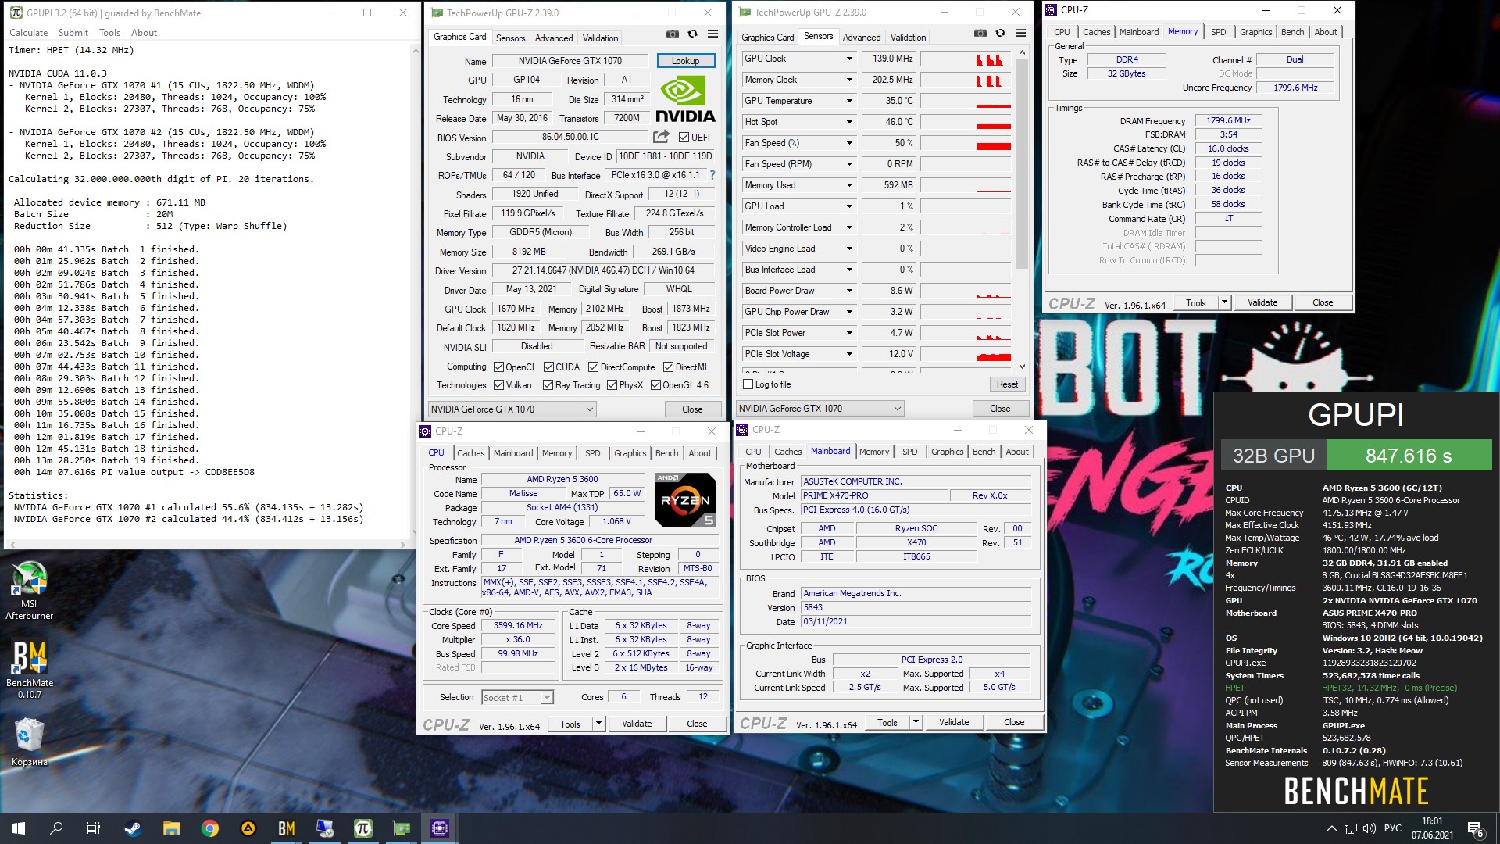Toggle the PhysX checkbox
The width and height of the screenshot is (1500, 844).
tap(612, 384)
